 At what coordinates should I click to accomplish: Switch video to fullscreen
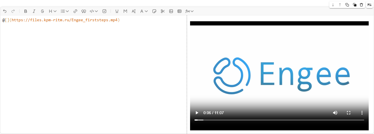[x=349, y=113]
